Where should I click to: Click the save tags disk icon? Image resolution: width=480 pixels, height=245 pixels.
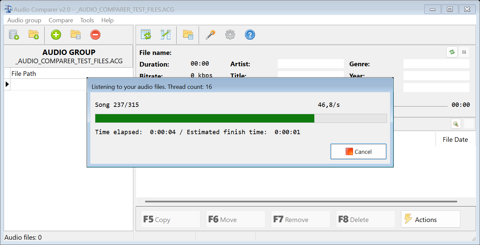pos(464,52)
